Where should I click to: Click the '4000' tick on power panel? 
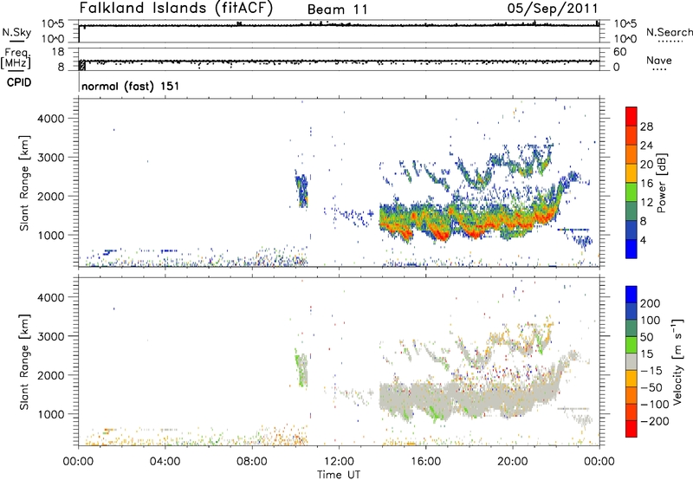[51, 119]
